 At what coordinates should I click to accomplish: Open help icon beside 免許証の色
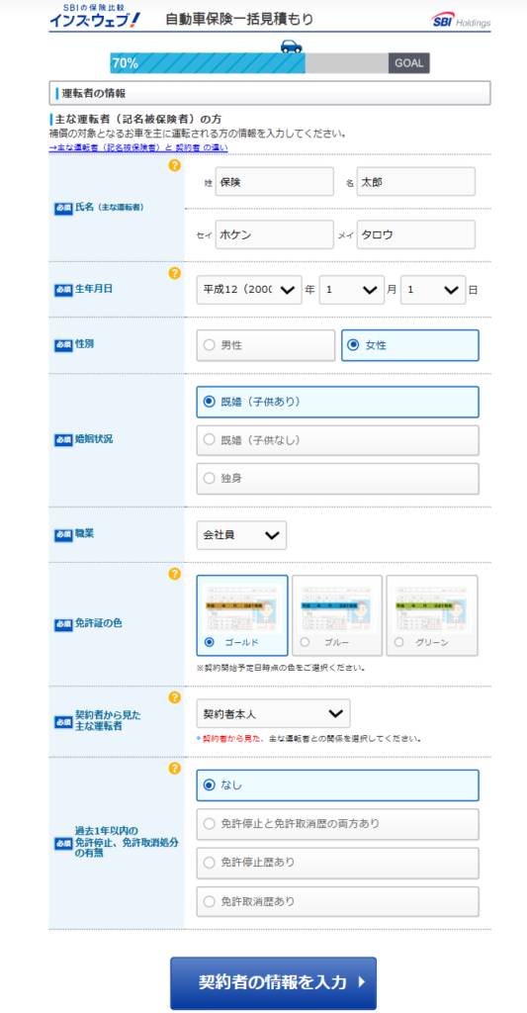point(174,574)
